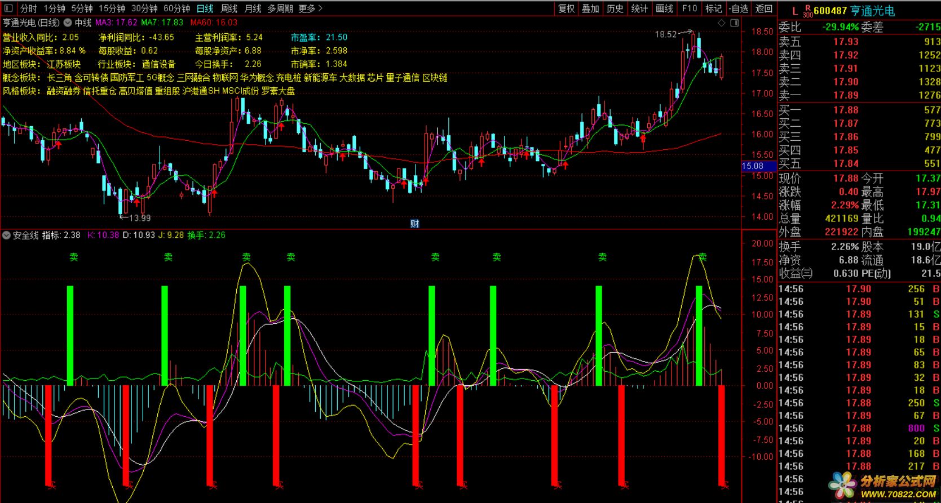Click the R300 margin-trading badge
941x503 pixels.
tap(807, 11)
